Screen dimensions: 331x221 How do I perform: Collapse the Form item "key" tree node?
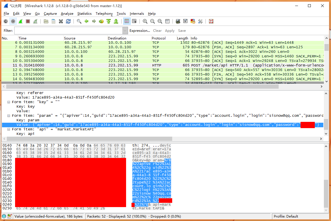(x=9, y=102)
